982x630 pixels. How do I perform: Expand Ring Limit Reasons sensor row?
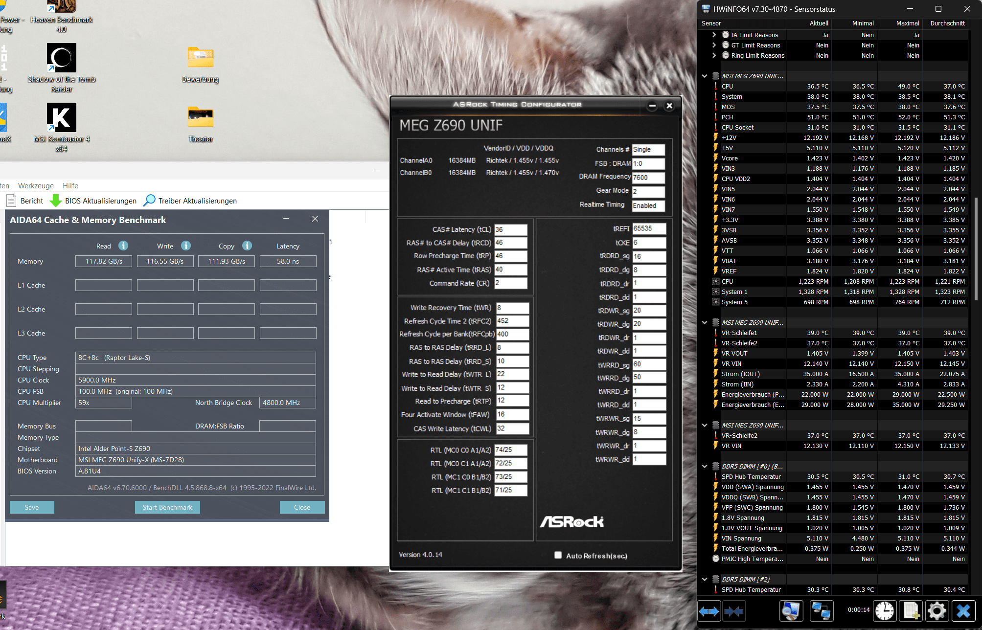click(x=714, y=55)
